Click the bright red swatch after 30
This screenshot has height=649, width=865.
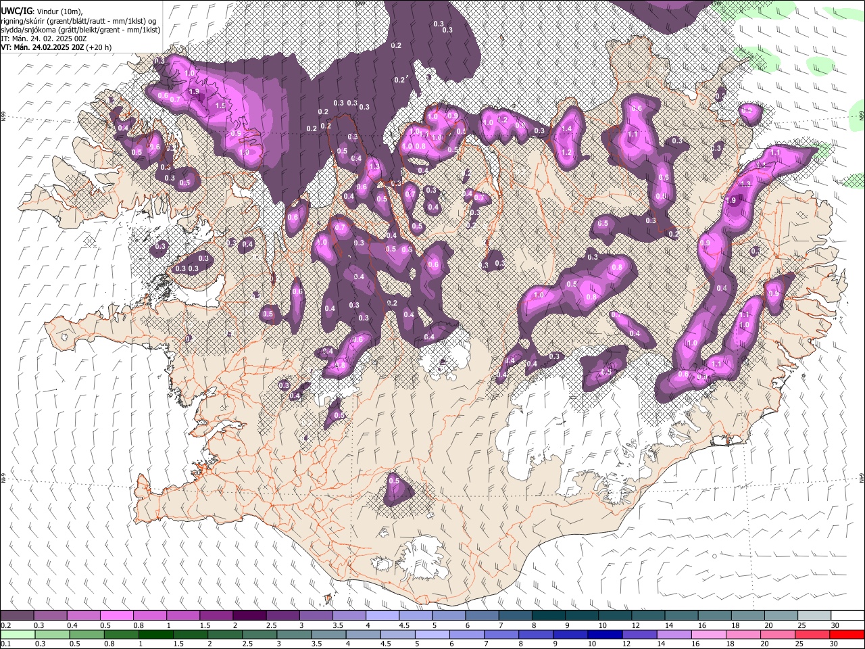pyautogui.click(x=847, y=634)
